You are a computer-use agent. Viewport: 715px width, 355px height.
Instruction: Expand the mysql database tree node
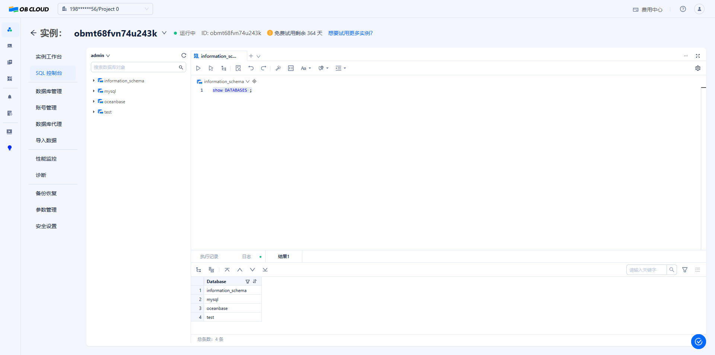93,91
